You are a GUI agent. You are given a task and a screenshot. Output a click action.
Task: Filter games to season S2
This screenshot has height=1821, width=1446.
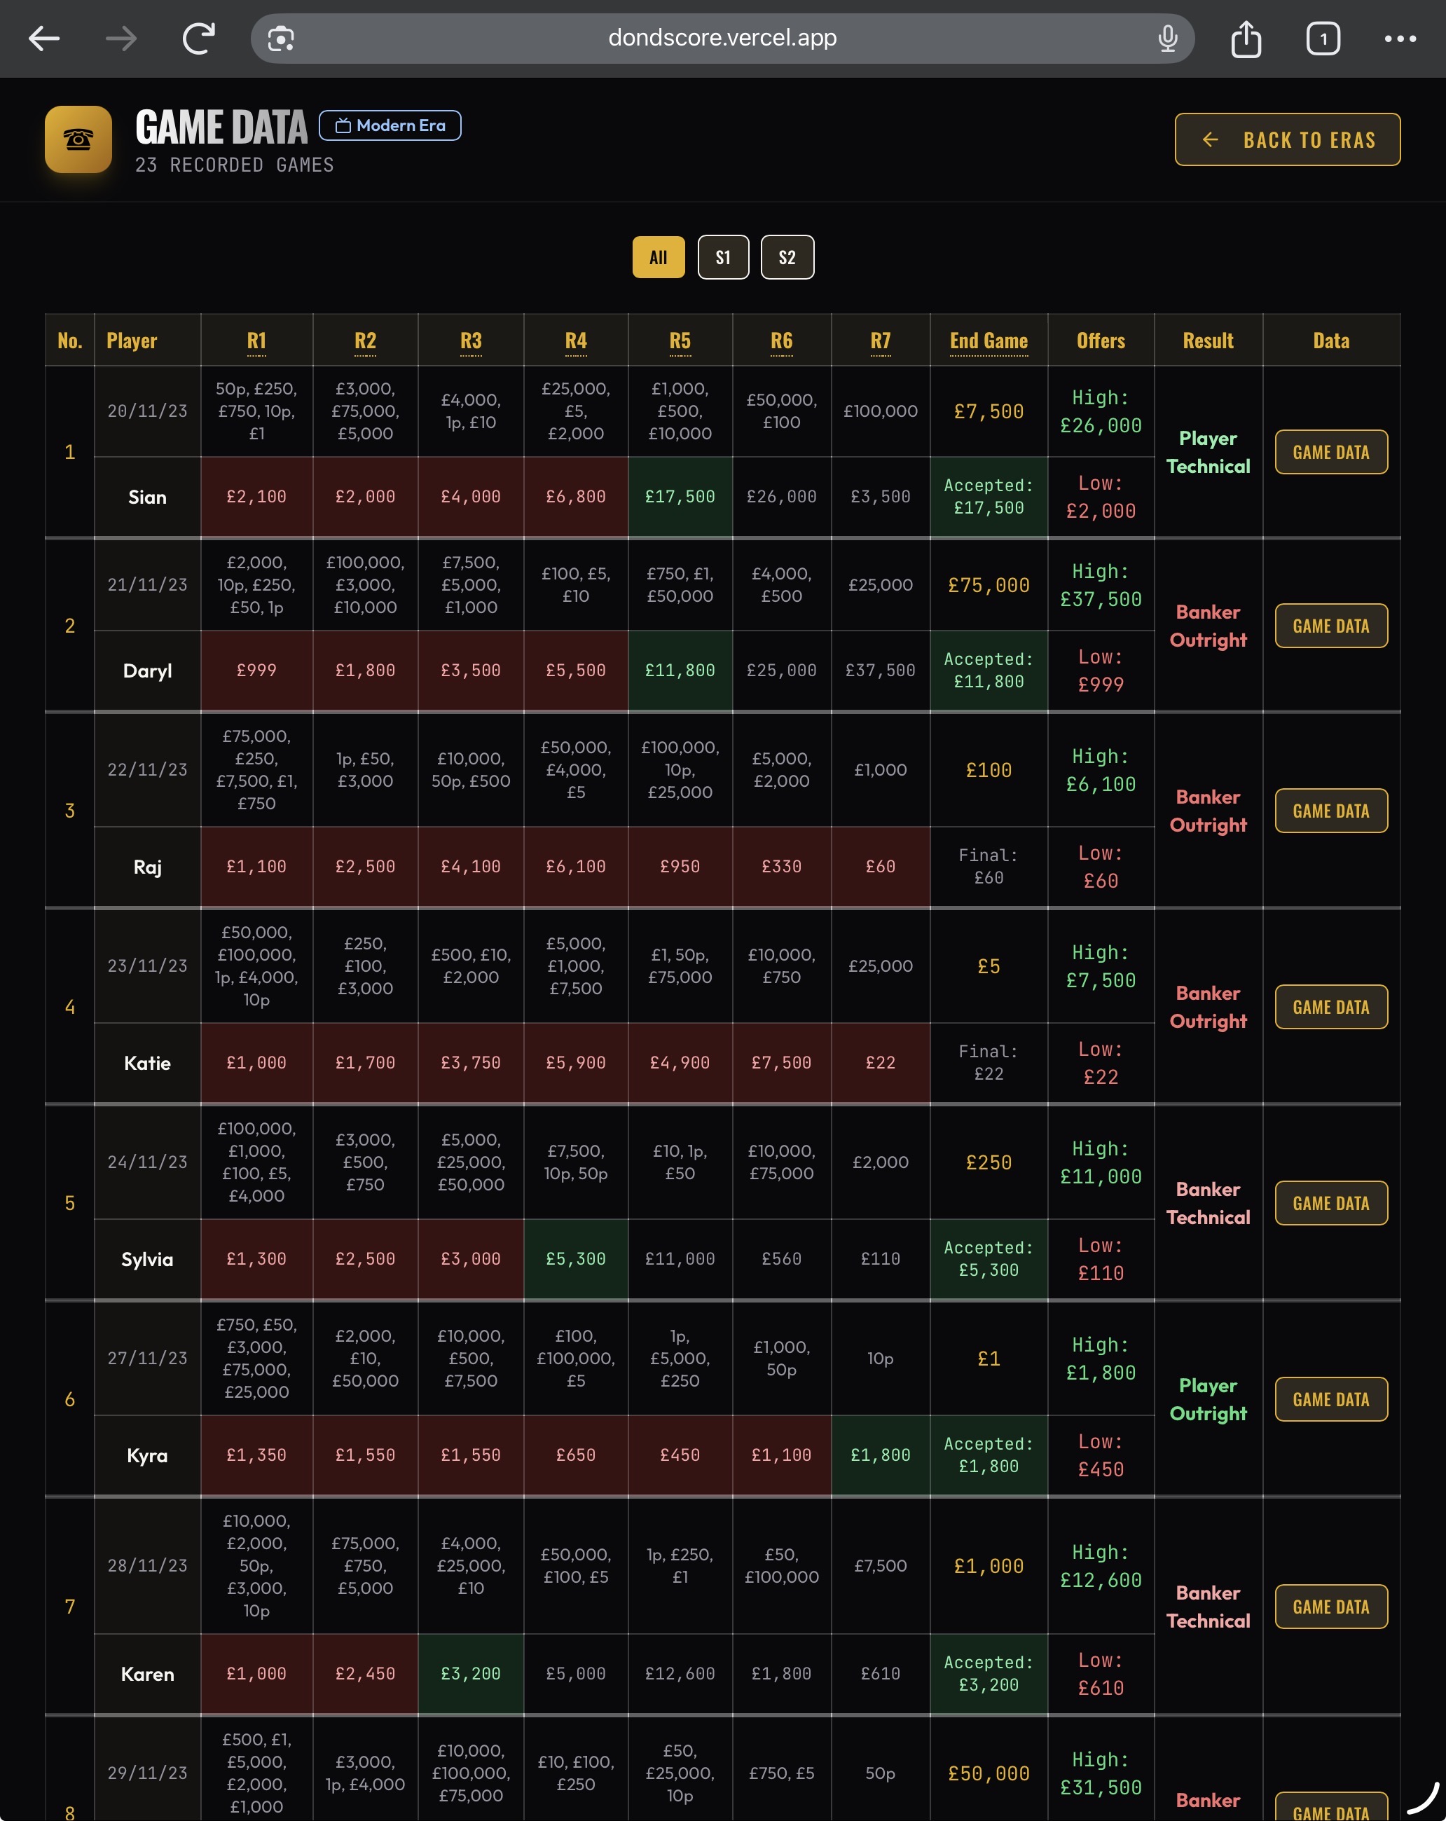(x=787, y=258)
